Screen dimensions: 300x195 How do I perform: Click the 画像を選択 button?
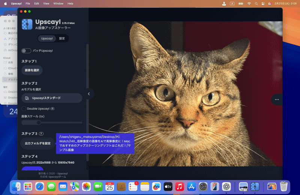pyautogui.click(x=32, y=70)
